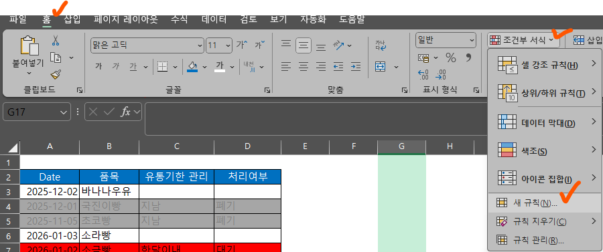Open 데이터 막대 submenu

[545, 123]
